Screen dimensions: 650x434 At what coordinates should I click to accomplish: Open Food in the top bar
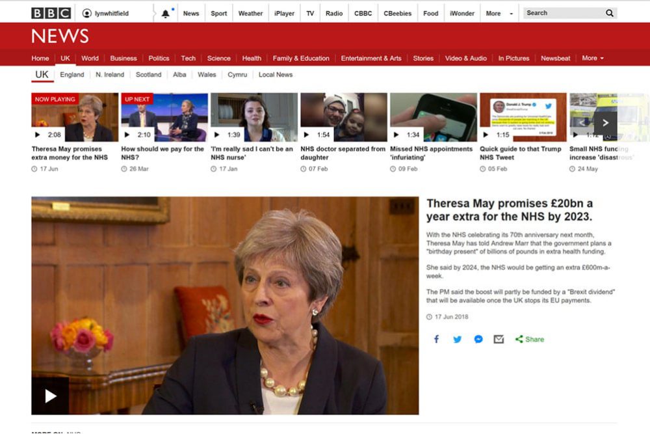[x=431, y=13]
